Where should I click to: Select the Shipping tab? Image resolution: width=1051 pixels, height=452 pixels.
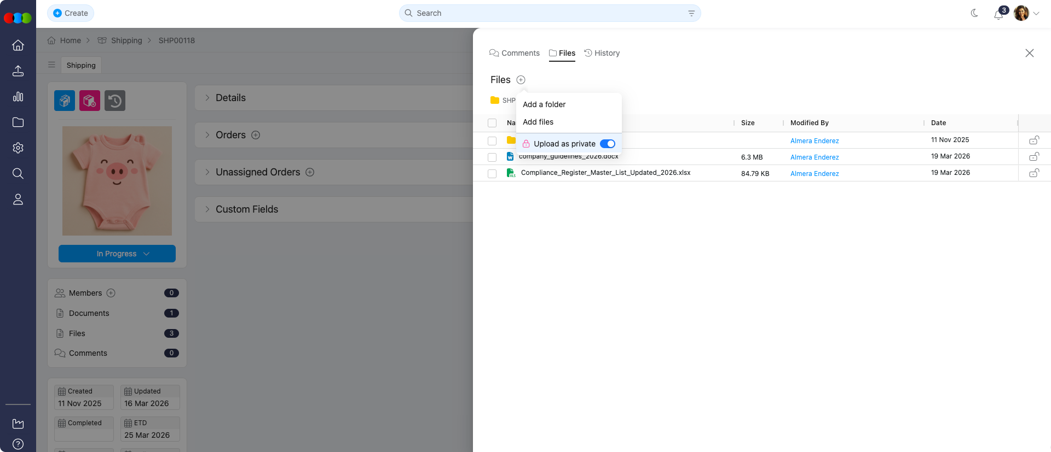pos(81,65)
